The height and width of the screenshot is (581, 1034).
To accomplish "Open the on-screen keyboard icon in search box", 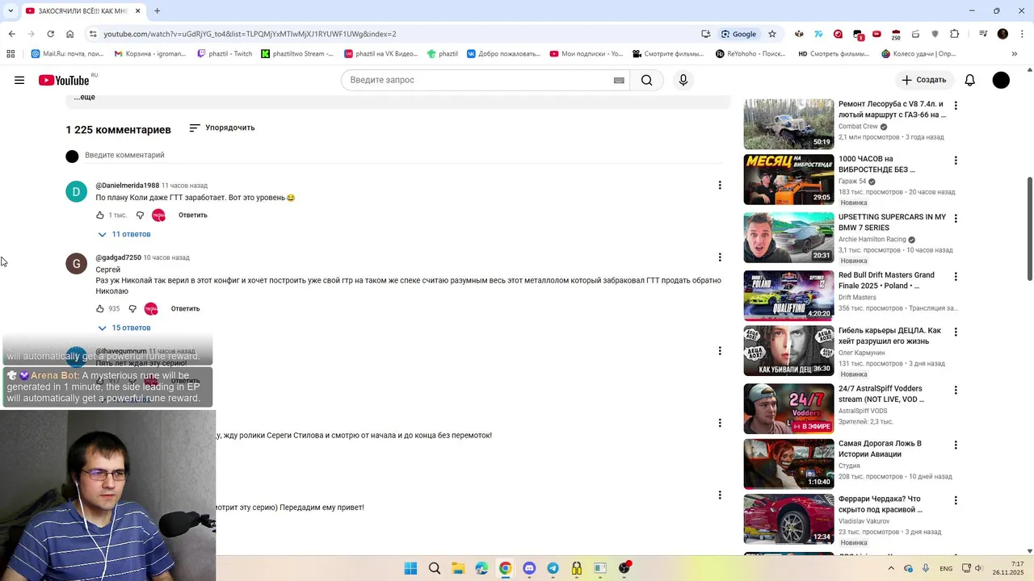I will (619, 80).
